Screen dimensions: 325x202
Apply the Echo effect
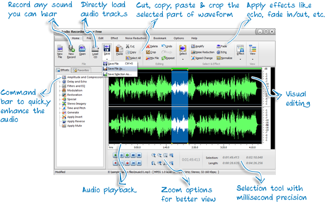pyautogui.click(x=222, y=52)
